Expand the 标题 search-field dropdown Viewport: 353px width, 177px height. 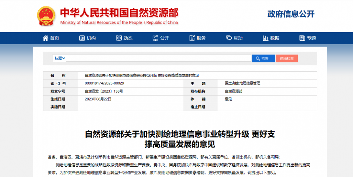click(x=60, y=58)
